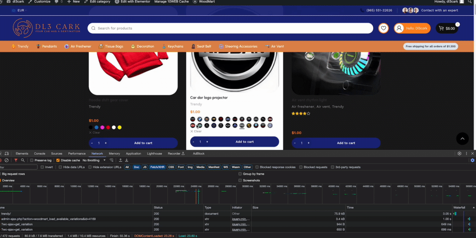This screenshot has width=476, height=238.
Task: Enable Blocked response cookies checkbox
Action: point(257,167)
